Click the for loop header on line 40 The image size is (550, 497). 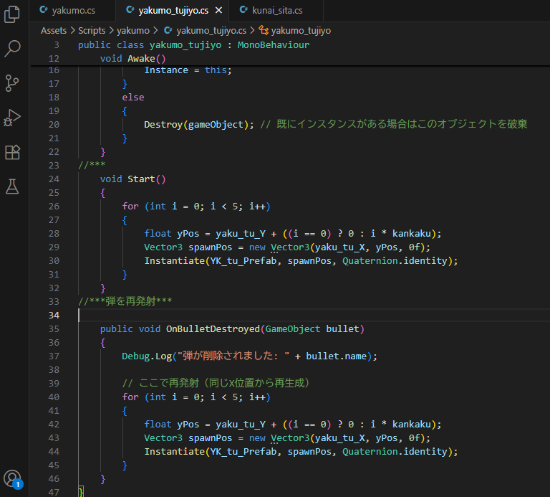pos(196,397)
